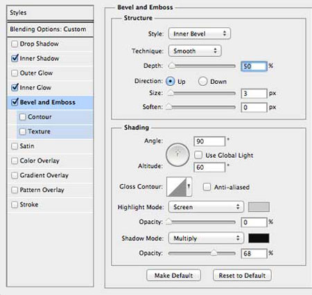
Task: Open the gray Highlight color swatch
Action: pos(259,207)
